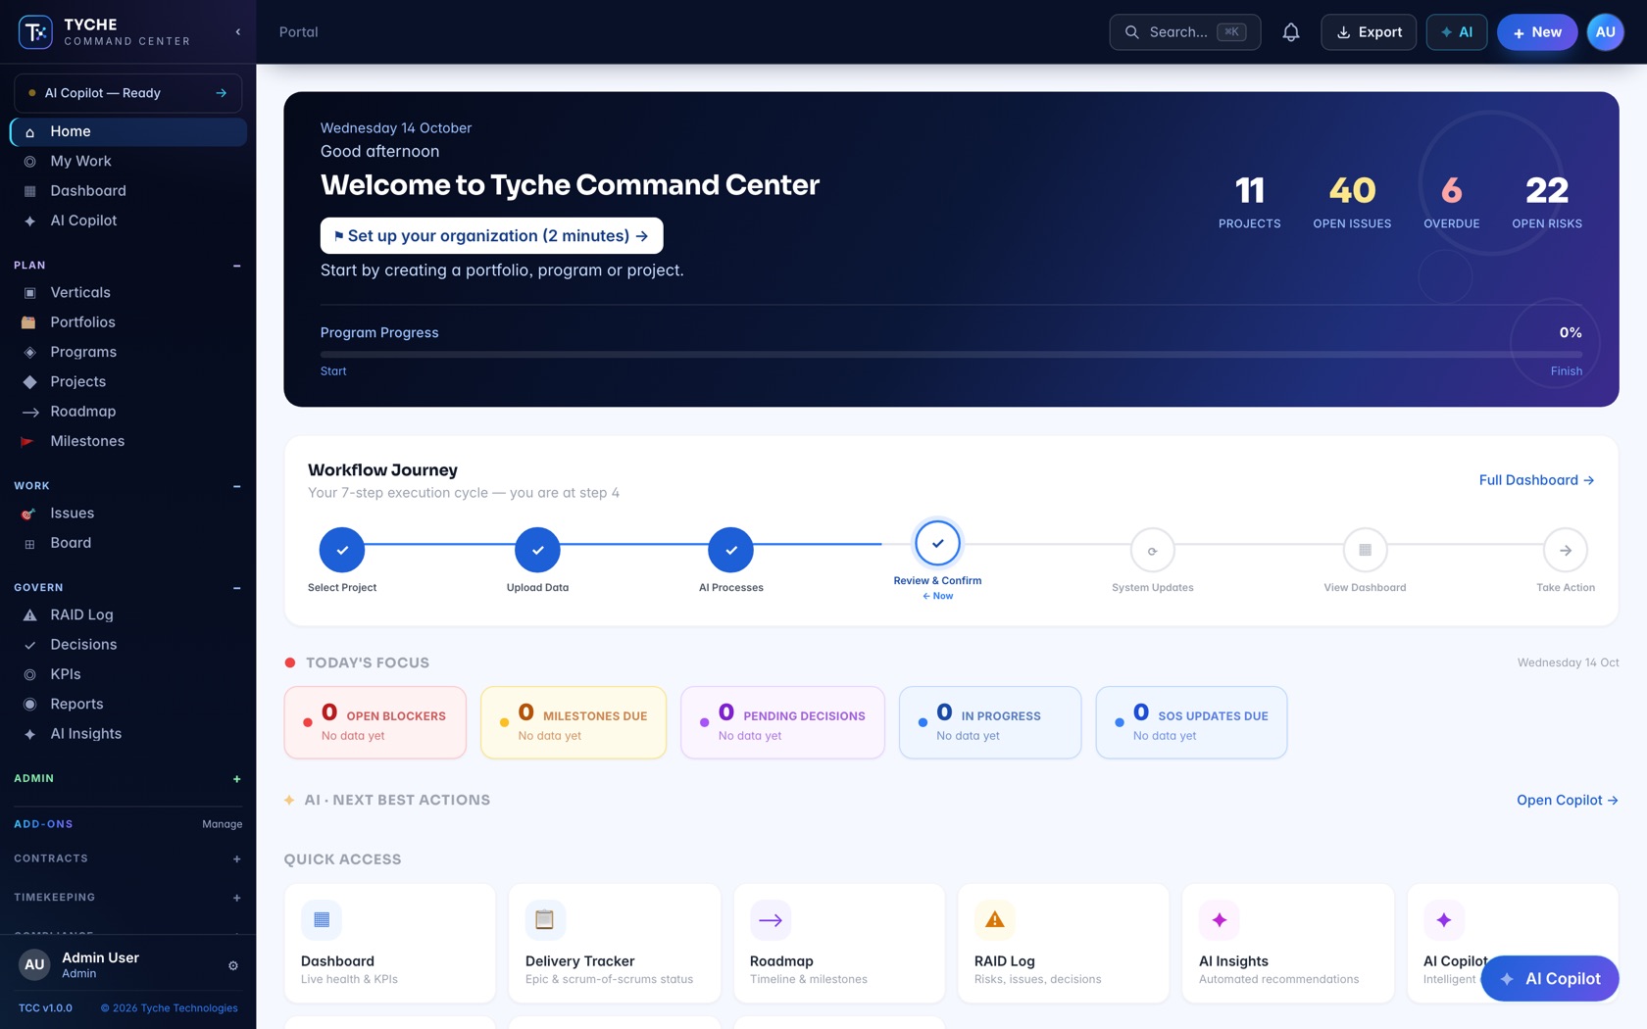Open the Open Blockers focus card
Image resolution: width=1647 pixels, height=1029 pixels.
(374, 723)
